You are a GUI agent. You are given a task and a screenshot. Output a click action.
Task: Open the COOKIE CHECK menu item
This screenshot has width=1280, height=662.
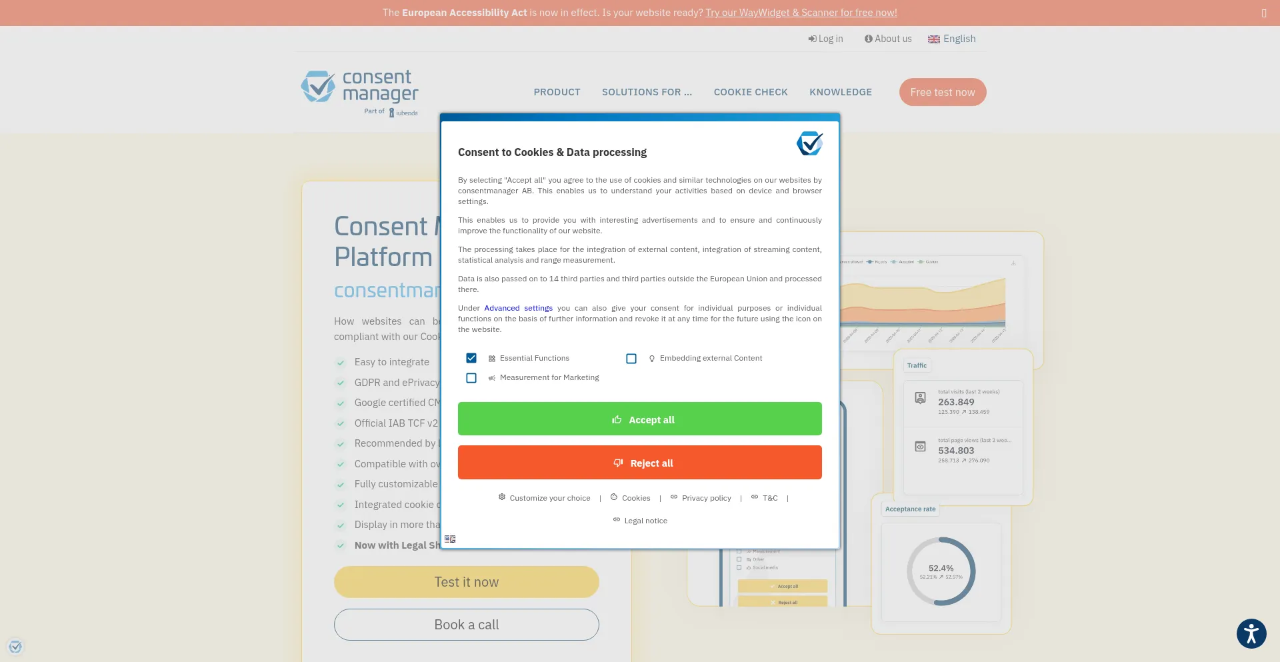tap(751, 92)
